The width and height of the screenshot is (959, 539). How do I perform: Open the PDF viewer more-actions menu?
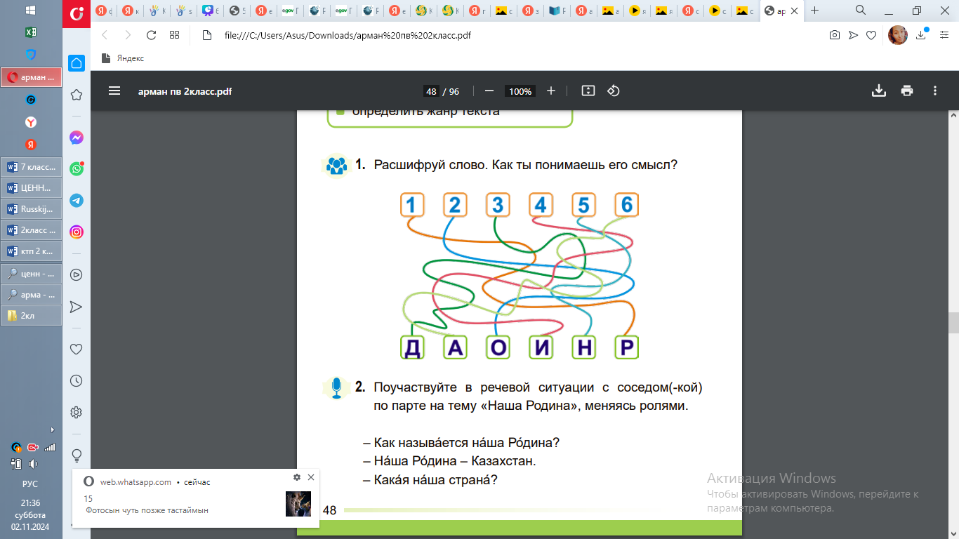(x=935, y=91)
